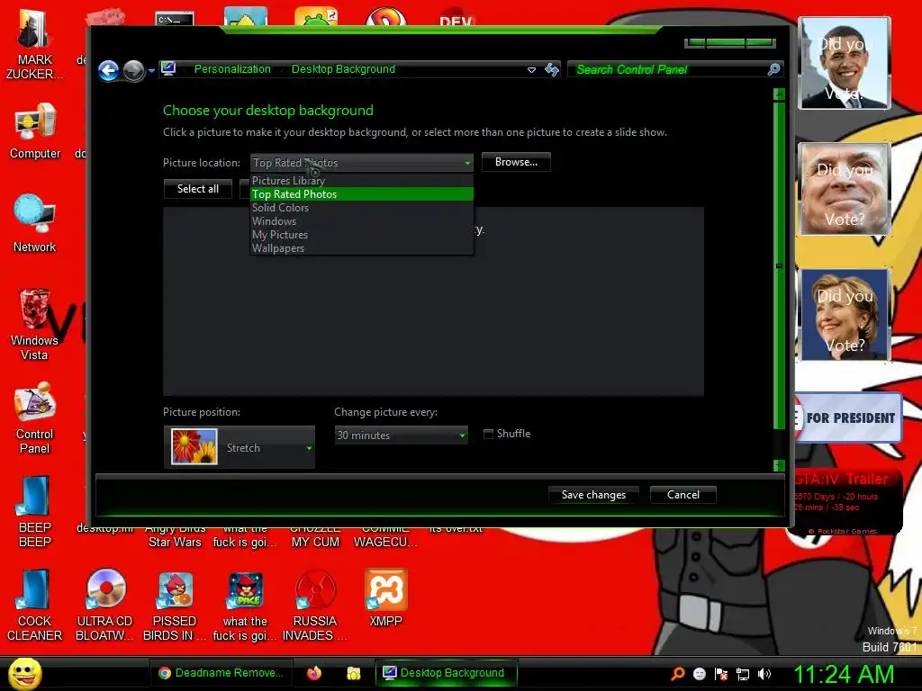Open Firefox from the taskbar
This screenshot has height=691, width=922.
314,673
